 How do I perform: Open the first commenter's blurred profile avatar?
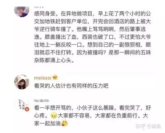(x=22, y=12)
